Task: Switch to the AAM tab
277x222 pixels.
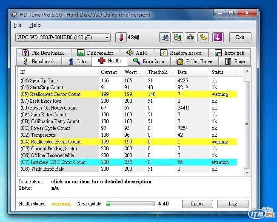Action: (x=137, y=53)
